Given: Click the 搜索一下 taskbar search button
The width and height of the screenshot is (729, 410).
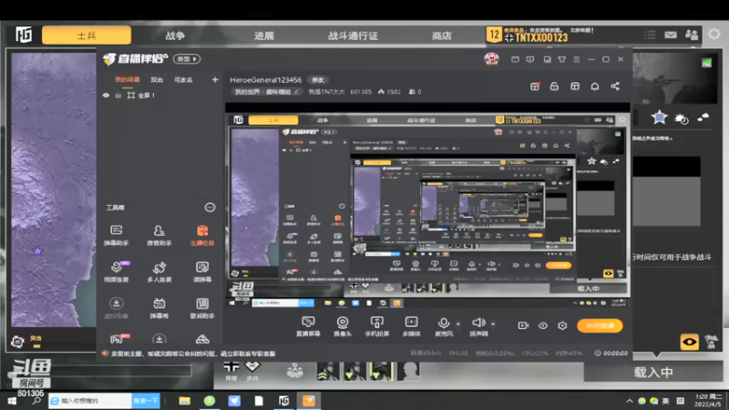Looking at the screenshot, I should pyautogui.click(x=146, y=401).
